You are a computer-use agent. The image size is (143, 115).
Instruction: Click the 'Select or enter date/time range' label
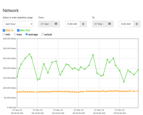(18, 18)
